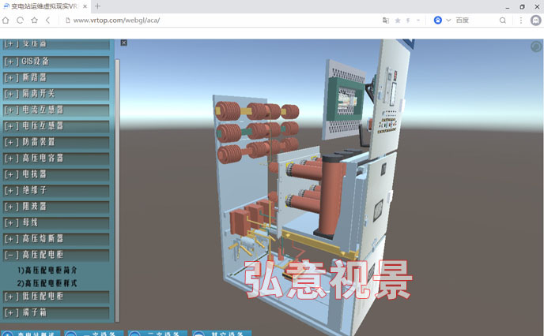Collapse the 高压配电柜 category
This screenshot has width=544, height=336.
coord(56,255)
